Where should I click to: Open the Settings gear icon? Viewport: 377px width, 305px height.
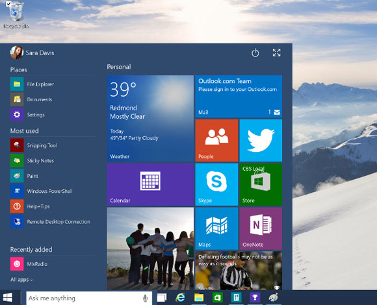[17, 114]
